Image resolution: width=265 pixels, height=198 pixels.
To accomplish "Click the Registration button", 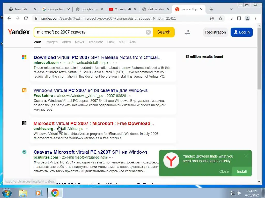I will tap(216, 32).
